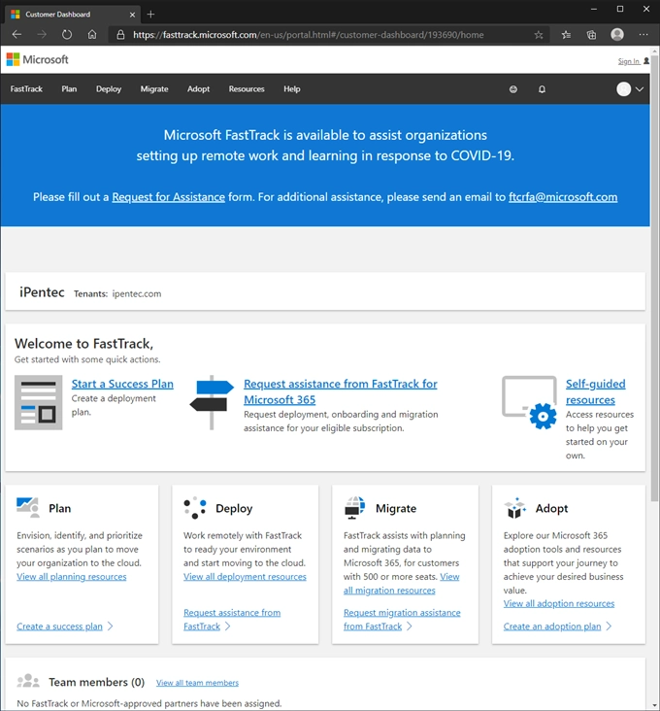Open the FastTrack nav item
Viewport: 660px width, 711px height.
pos(26,89)
